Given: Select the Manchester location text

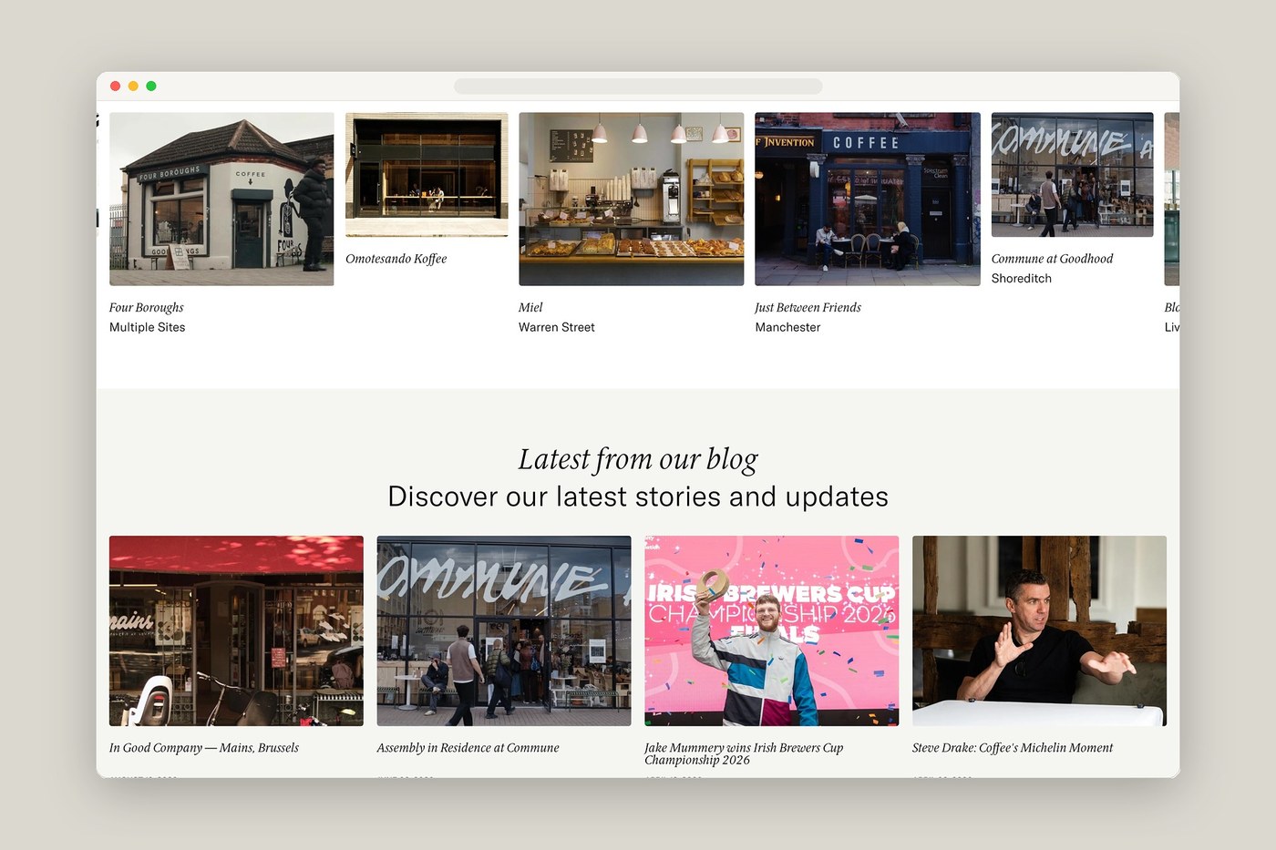Looking at the screenshot, I should point(787,327).
